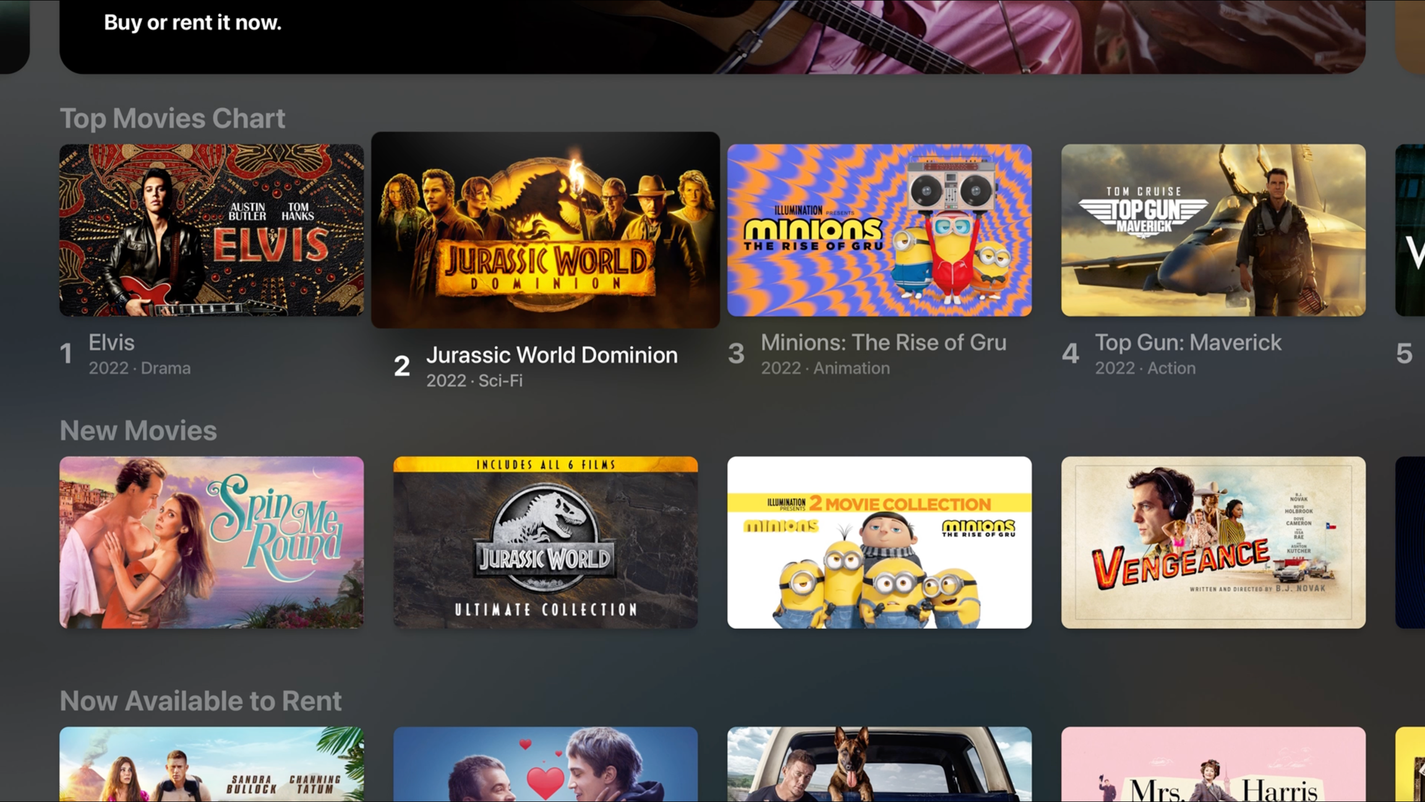Open the rental poster with the dog
Screen dimensions: 1425x802
[879, 764]
